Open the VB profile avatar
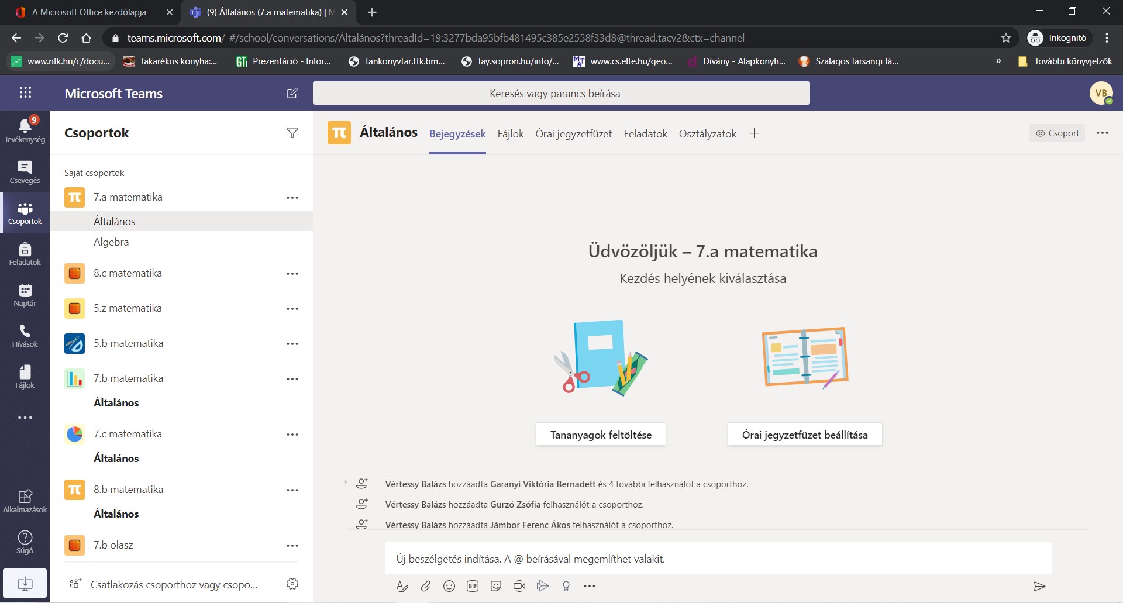 1101,93
